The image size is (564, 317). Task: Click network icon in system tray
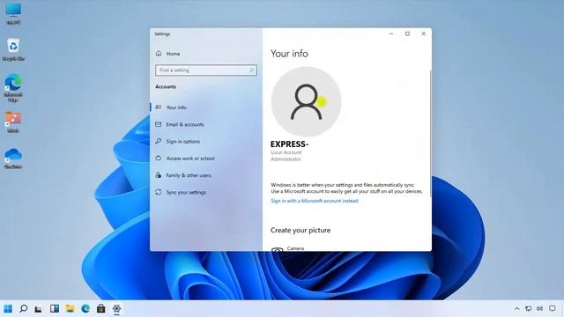[528, 308]
